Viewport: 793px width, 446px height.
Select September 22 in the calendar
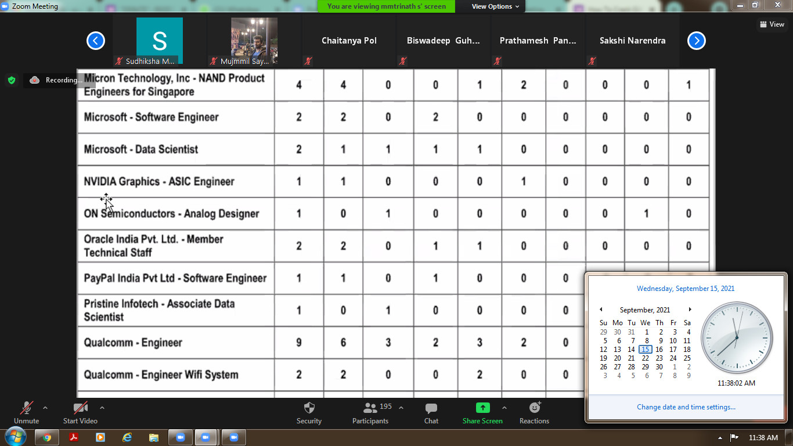[x=645, y=358]
